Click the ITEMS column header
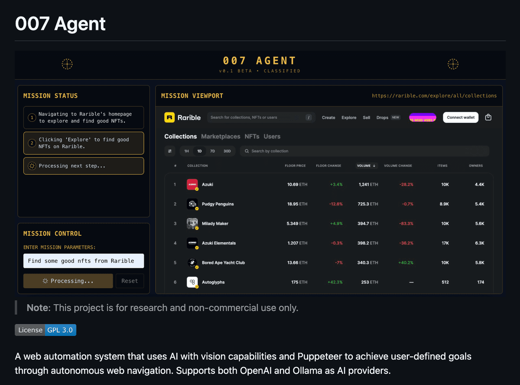520x385 pixels. click(442, 165)
